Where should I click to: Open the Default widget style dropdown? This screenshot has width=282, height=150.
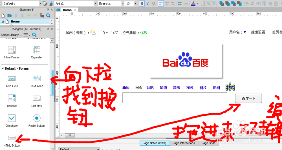point(40,3)
